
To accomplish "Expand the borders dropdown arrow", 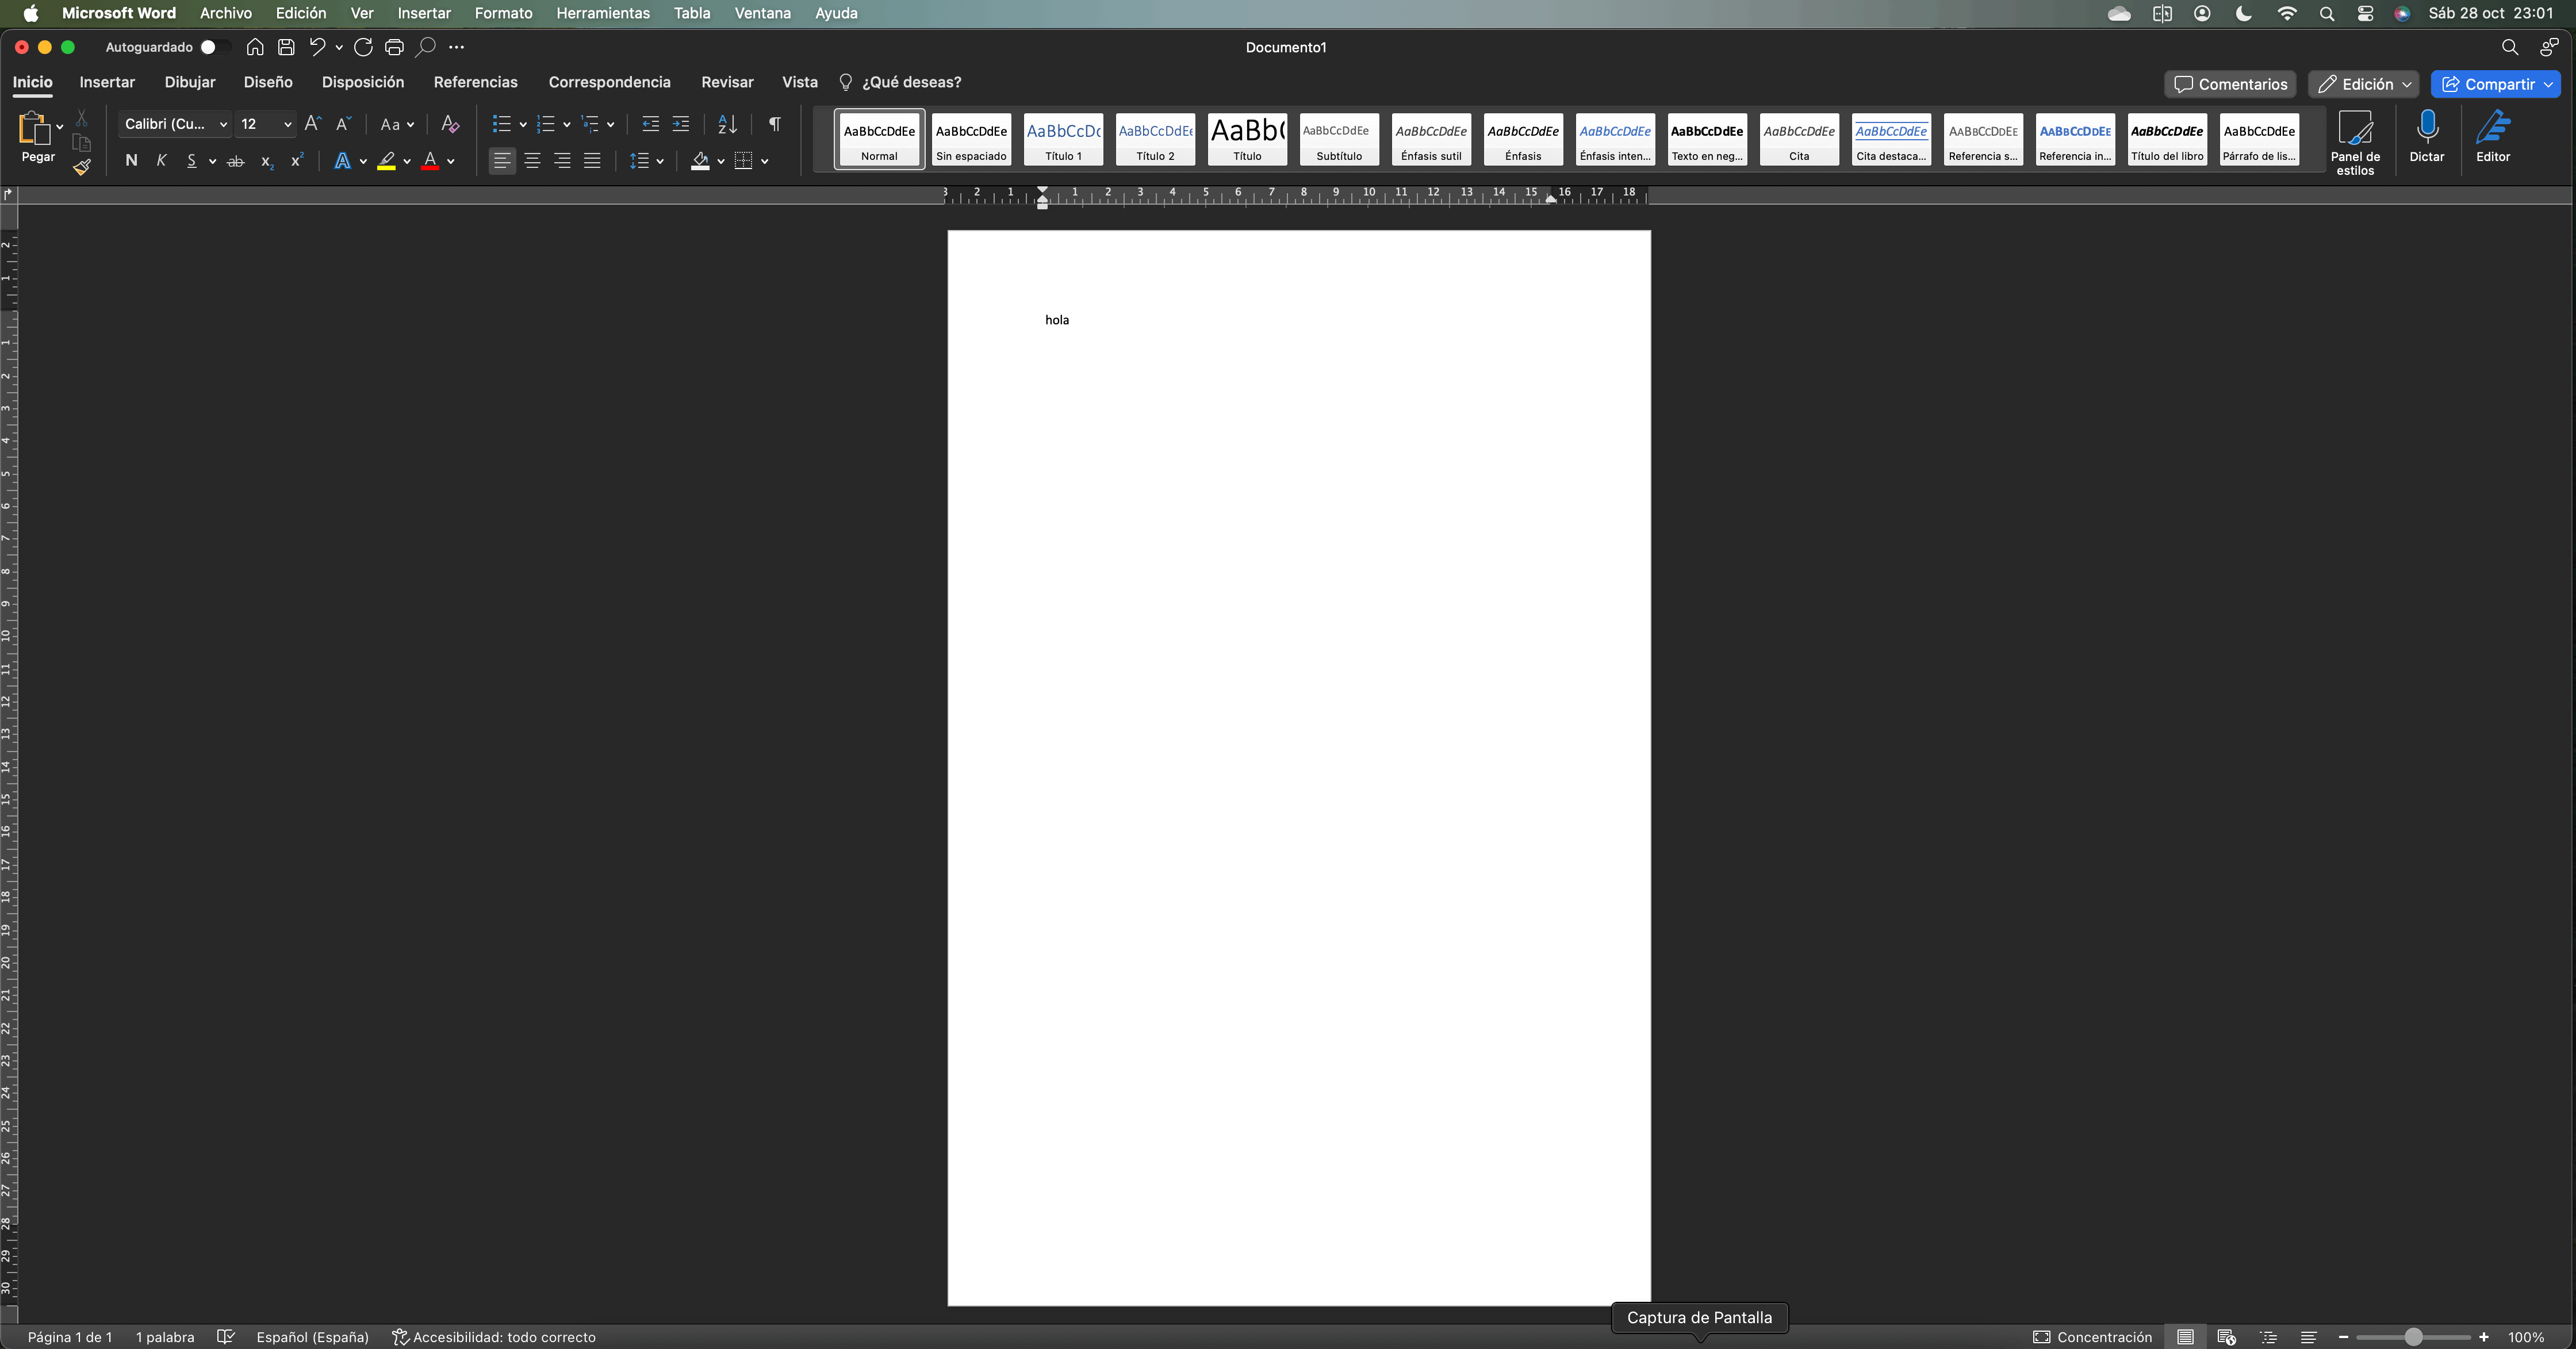I will click(765, 161).
